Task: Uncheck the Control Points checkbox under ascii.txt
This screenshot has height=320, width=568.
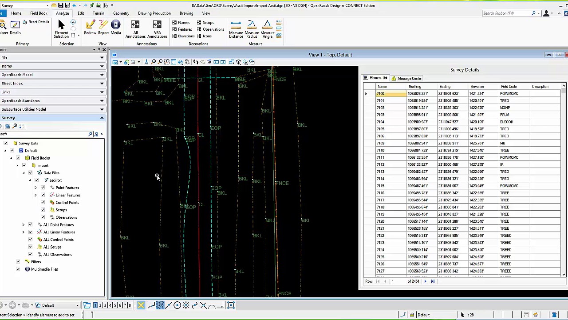Action: point(43,203)
